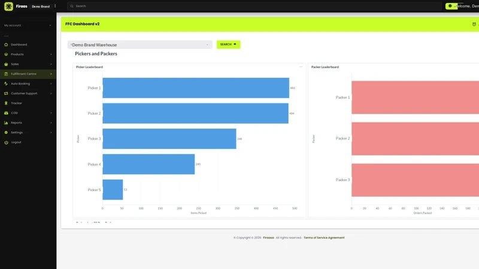The height and width of the screenshot is (269, 479).
Task: Click the Logout power icon
Action: coord(6,142)
